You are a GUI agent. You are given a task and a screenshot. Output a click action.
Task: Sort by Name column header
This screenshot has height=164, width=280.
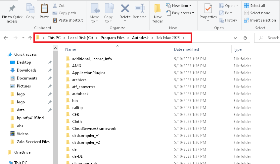[70, 49]
